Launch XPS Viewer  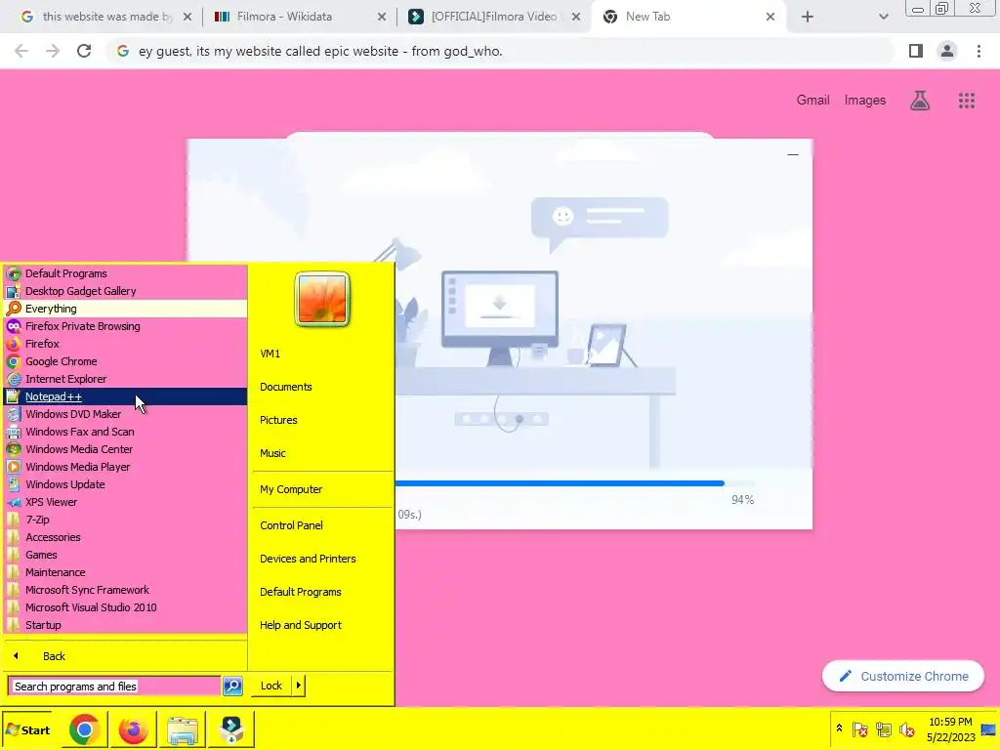point(125,502)
